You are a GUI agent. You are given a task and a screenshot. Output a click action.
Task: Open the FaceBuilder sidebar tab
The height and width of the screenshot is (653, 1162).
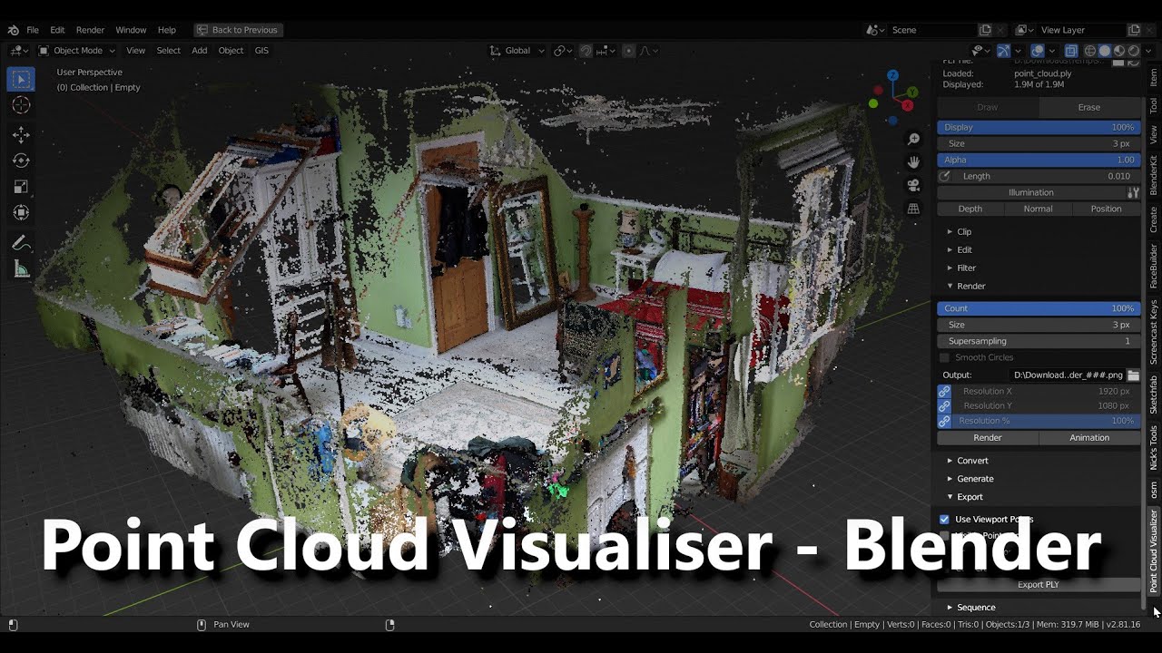click(x=1154, y=266)
